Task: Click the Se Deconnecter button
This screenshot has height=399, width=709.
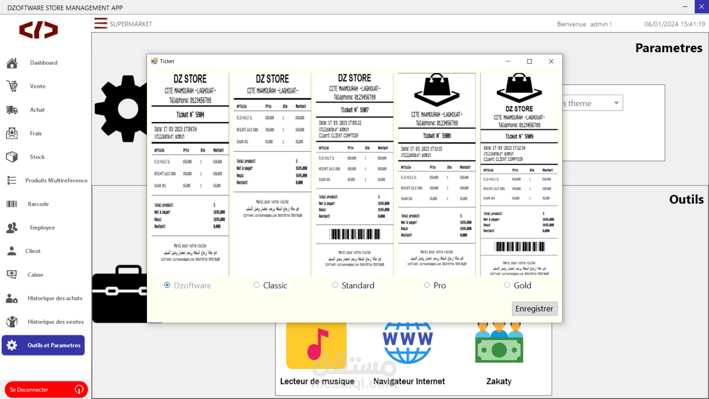Action: pyautogui.click(x=46, y=389)
